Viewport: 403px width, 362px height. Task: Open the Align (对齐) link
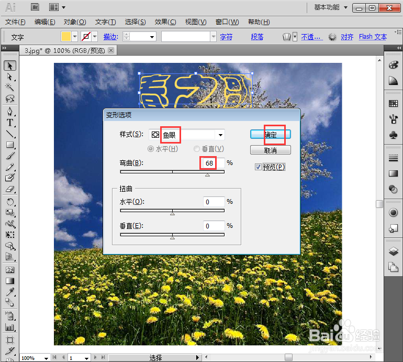coord(347,37)
